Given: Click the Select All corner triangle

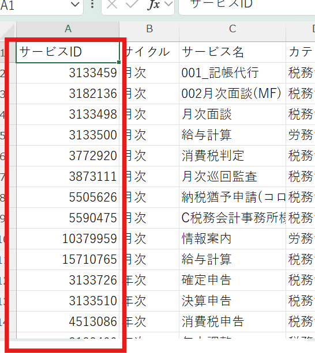Looking at the screenshot, I should [x=7, y=32].
